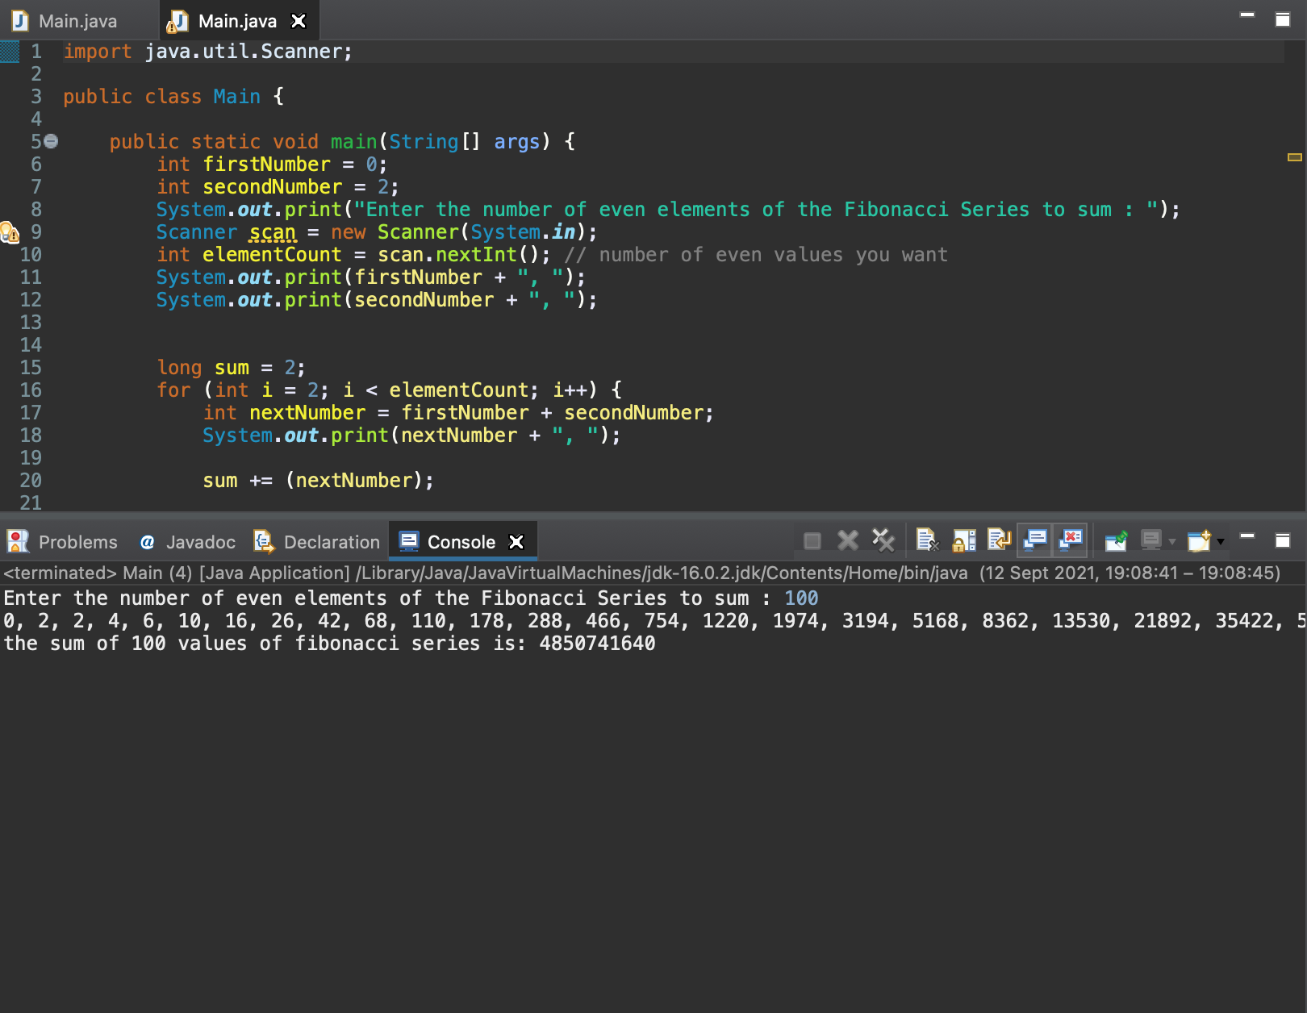Click the comment 'number of even values you want'
This screenshot has height=1013, width=1307.
click(x=773, y=255)
